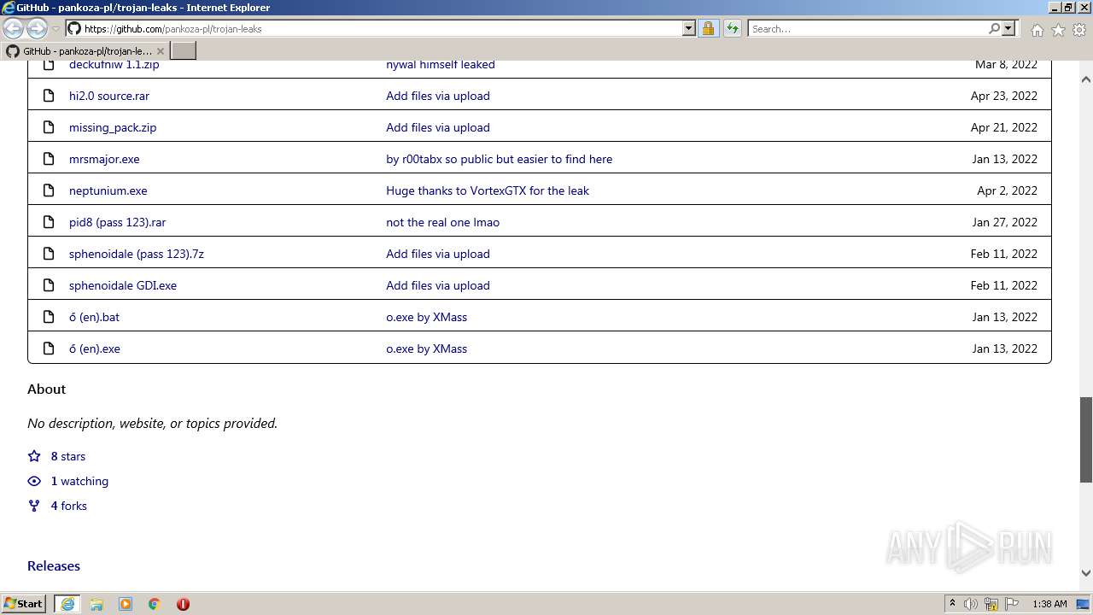Click the eye icon next to watching
The height and width of the screenshot is (615, 1093).
coord(34,481)
